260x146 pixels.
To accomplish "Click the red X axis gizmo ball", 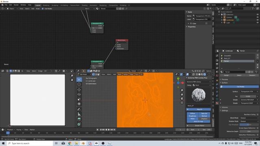I will coord(182,83).
